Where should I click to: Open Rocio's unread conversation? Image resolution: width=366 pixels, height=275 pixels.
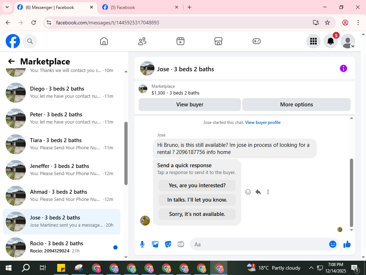61,247
